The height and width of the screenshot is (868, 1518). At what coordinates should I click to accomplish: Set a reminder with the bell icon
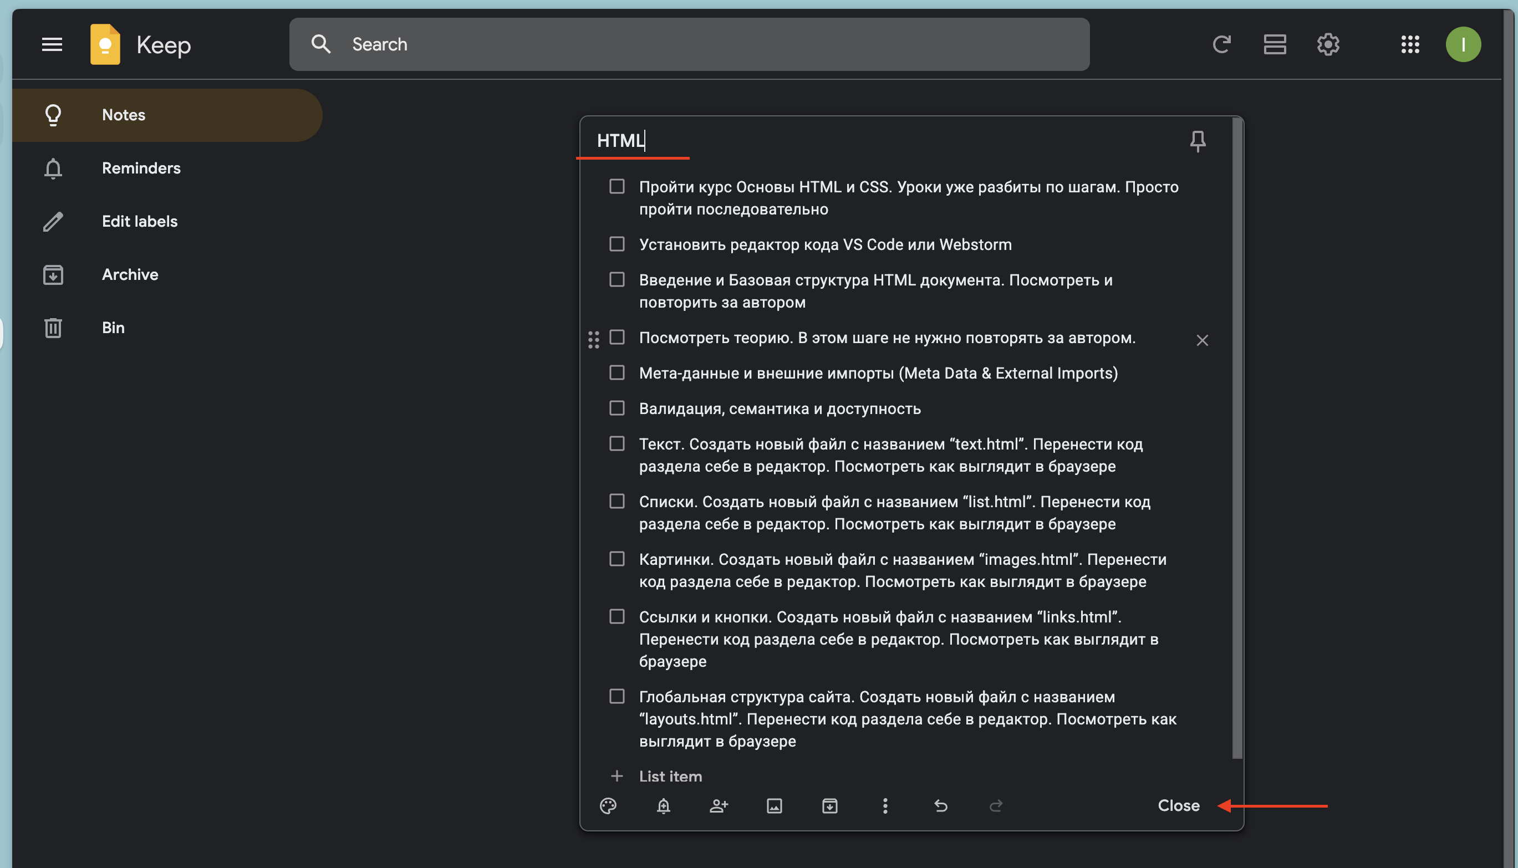[x=663, y=805]
